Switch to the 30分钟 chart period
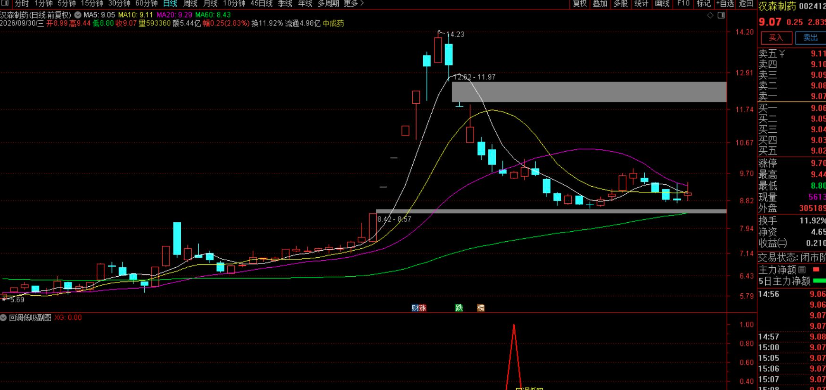The width and height of the screenshot is (826, 390). pos(119,3)
